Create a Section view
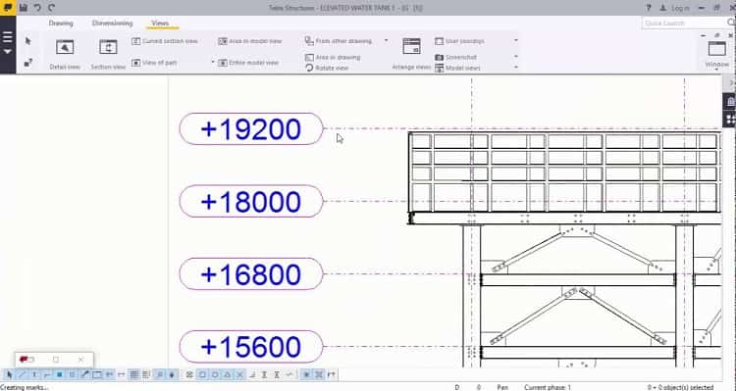 click(108, 54)
